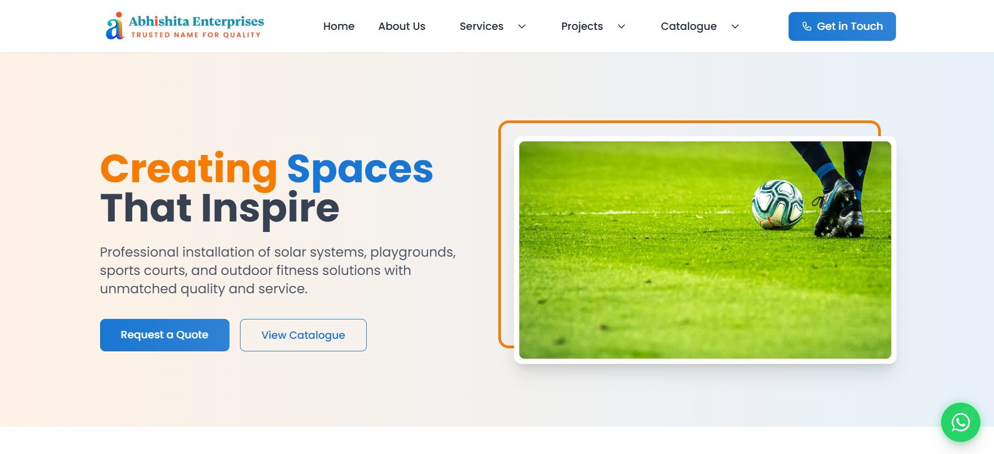Click the Trusted Name for Quality tagline
This screenshot has height=454, width=994.
pyautogui.click(x=196, y=35)
